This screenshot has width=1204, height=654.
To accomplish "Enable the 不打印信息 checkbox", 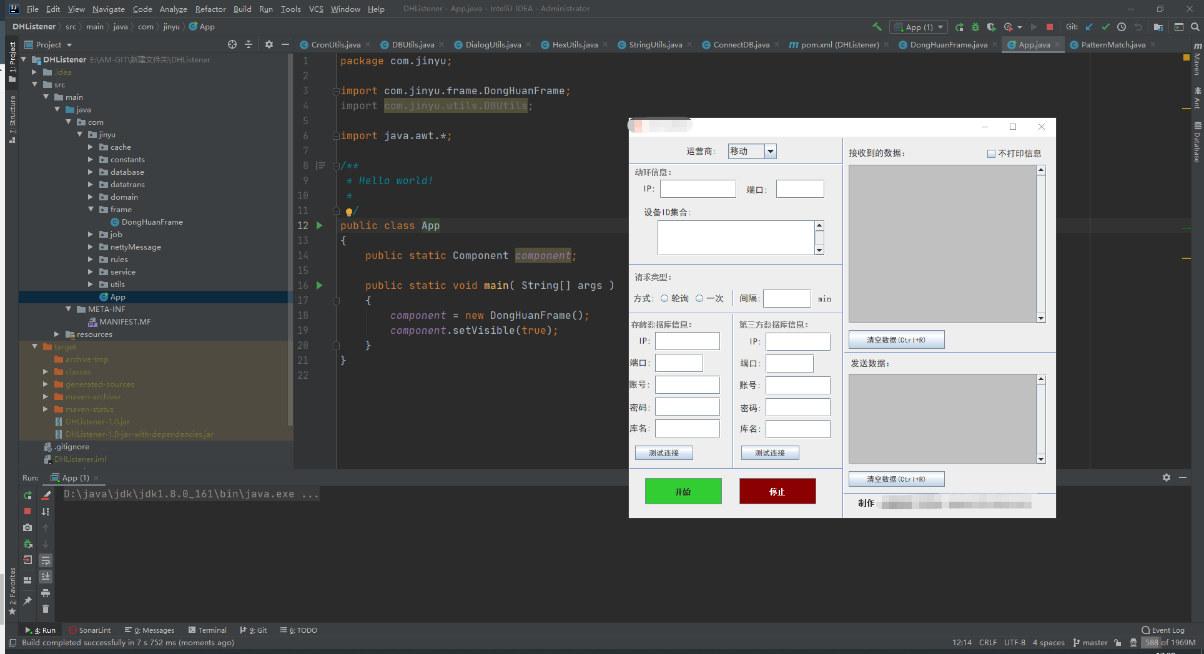I will (x=991, y=154).
